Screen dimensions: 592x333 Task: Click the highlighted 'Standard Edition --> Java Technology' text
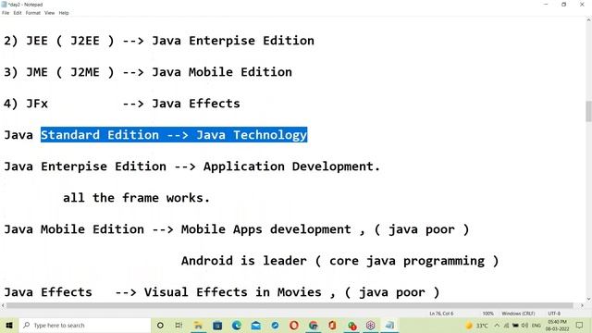click(x=174, y=135)
